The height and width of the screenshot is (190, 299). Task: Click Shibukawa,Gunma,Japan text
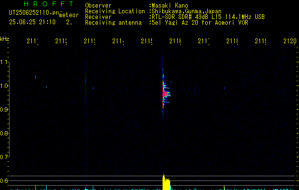(186, 11)
